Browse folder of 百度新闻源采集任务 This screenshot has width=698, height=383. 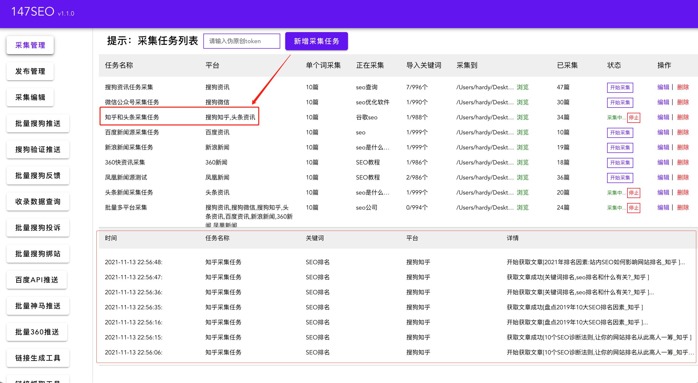coord(522,132)
